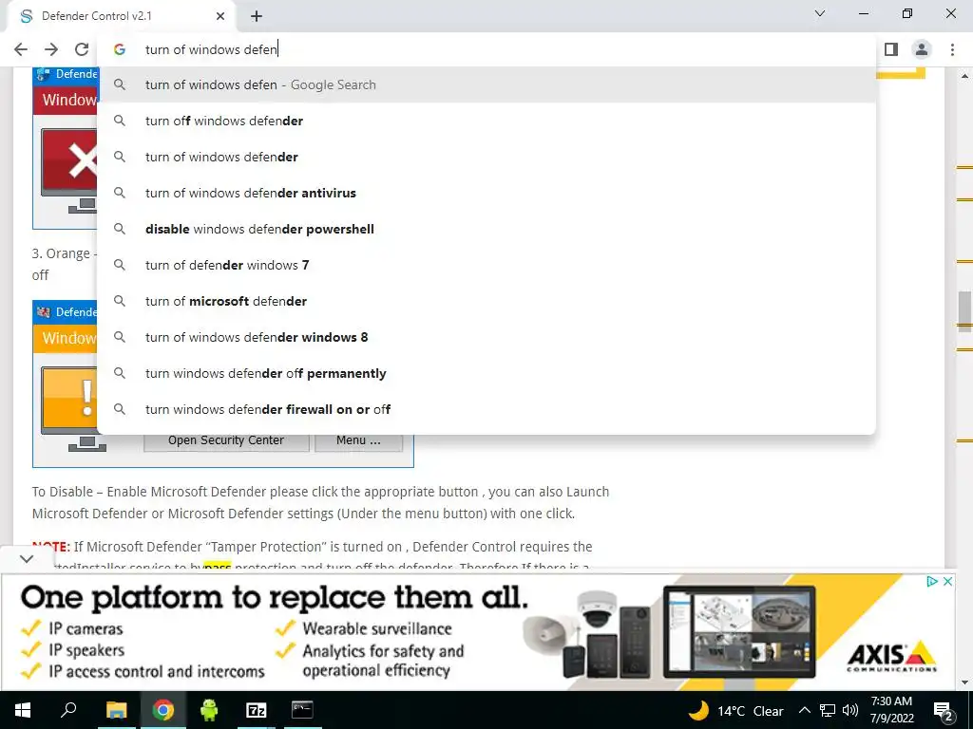Go back with the browser back arrow

coord(21,49)
